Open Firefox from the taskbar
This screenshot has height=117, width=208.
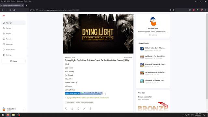8,115
